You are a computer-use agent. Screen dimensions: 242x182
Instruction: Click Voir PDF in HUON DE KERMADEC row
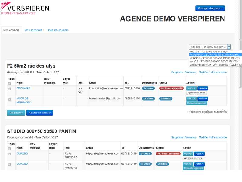(x=191, y=99)
